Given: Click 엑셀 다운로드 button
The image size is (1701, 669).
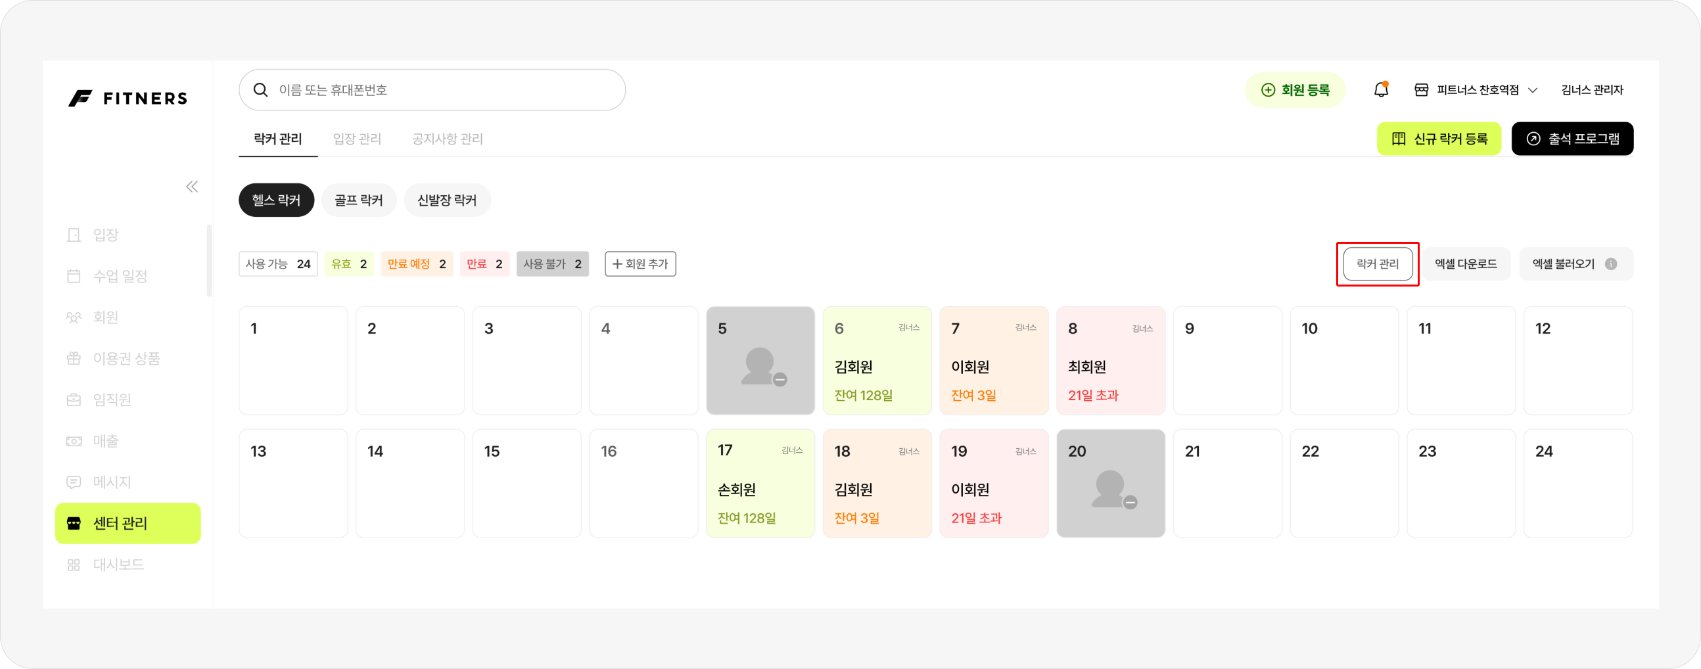Looking at the screenshot, I should point(1465,264).
